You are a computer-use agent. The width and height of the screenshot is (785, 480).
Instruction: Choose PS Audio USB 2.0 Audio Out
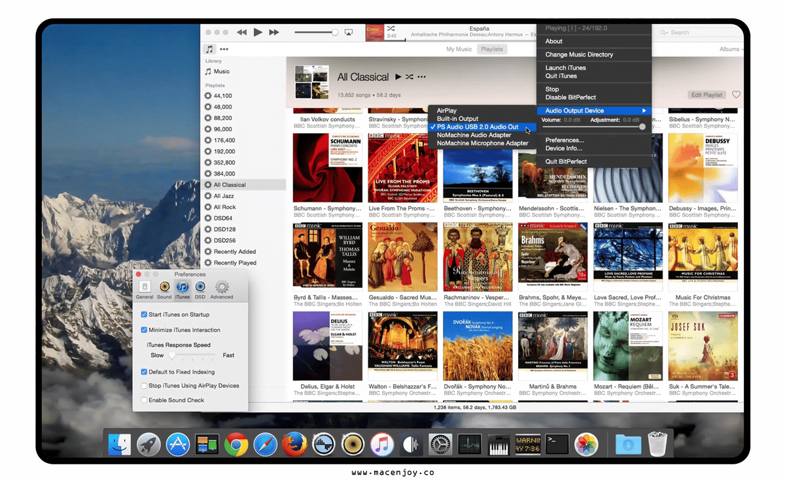pos(482,127)
